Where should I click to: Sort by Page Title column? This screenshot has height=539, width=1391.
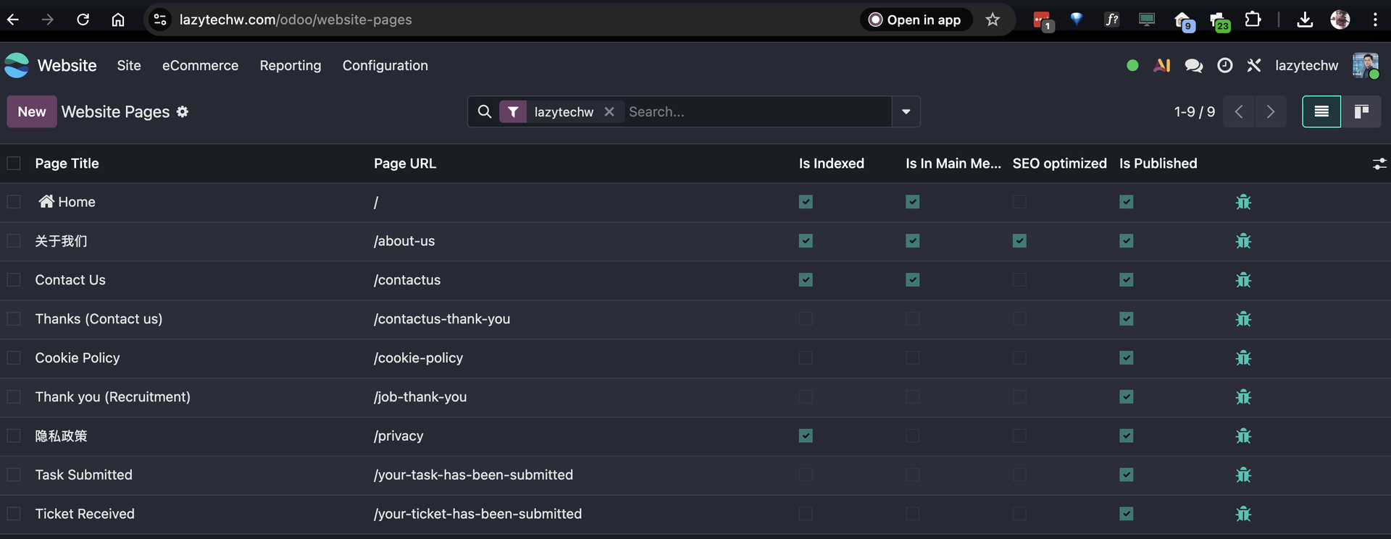[x=67, y=164]
